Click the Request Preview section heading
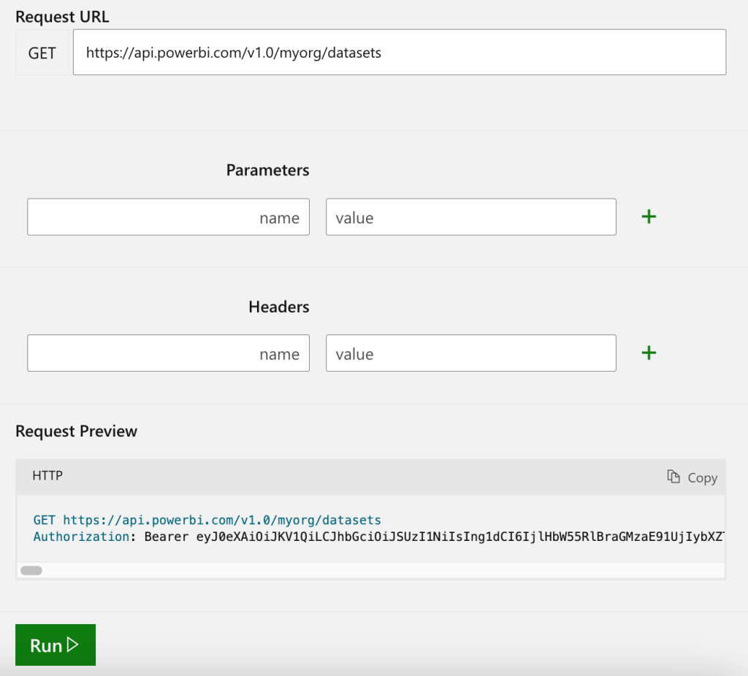This screenshot has height=676, width=748. (76, 431)
